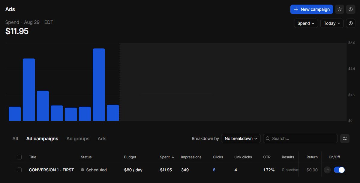Click the Scheduled status cell
This screenshot has height=183, width=360.
(x=94, y=170)
